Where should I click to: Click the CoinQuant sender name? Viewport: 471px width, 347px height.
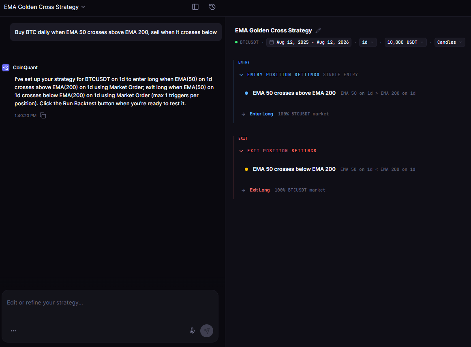click(25, 68)
